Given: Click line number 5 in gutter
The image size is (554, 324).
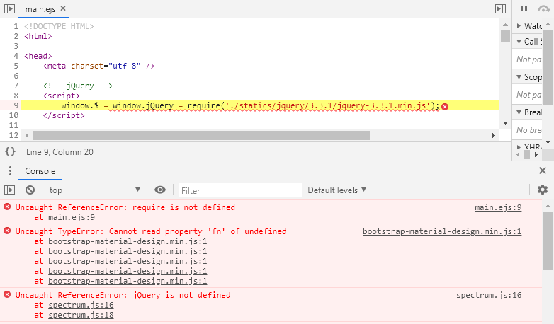Looking at the screenshot, I should 16,66.
